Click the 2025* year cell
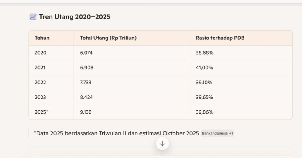Screen dimensions: 302x158 point(41,112)
